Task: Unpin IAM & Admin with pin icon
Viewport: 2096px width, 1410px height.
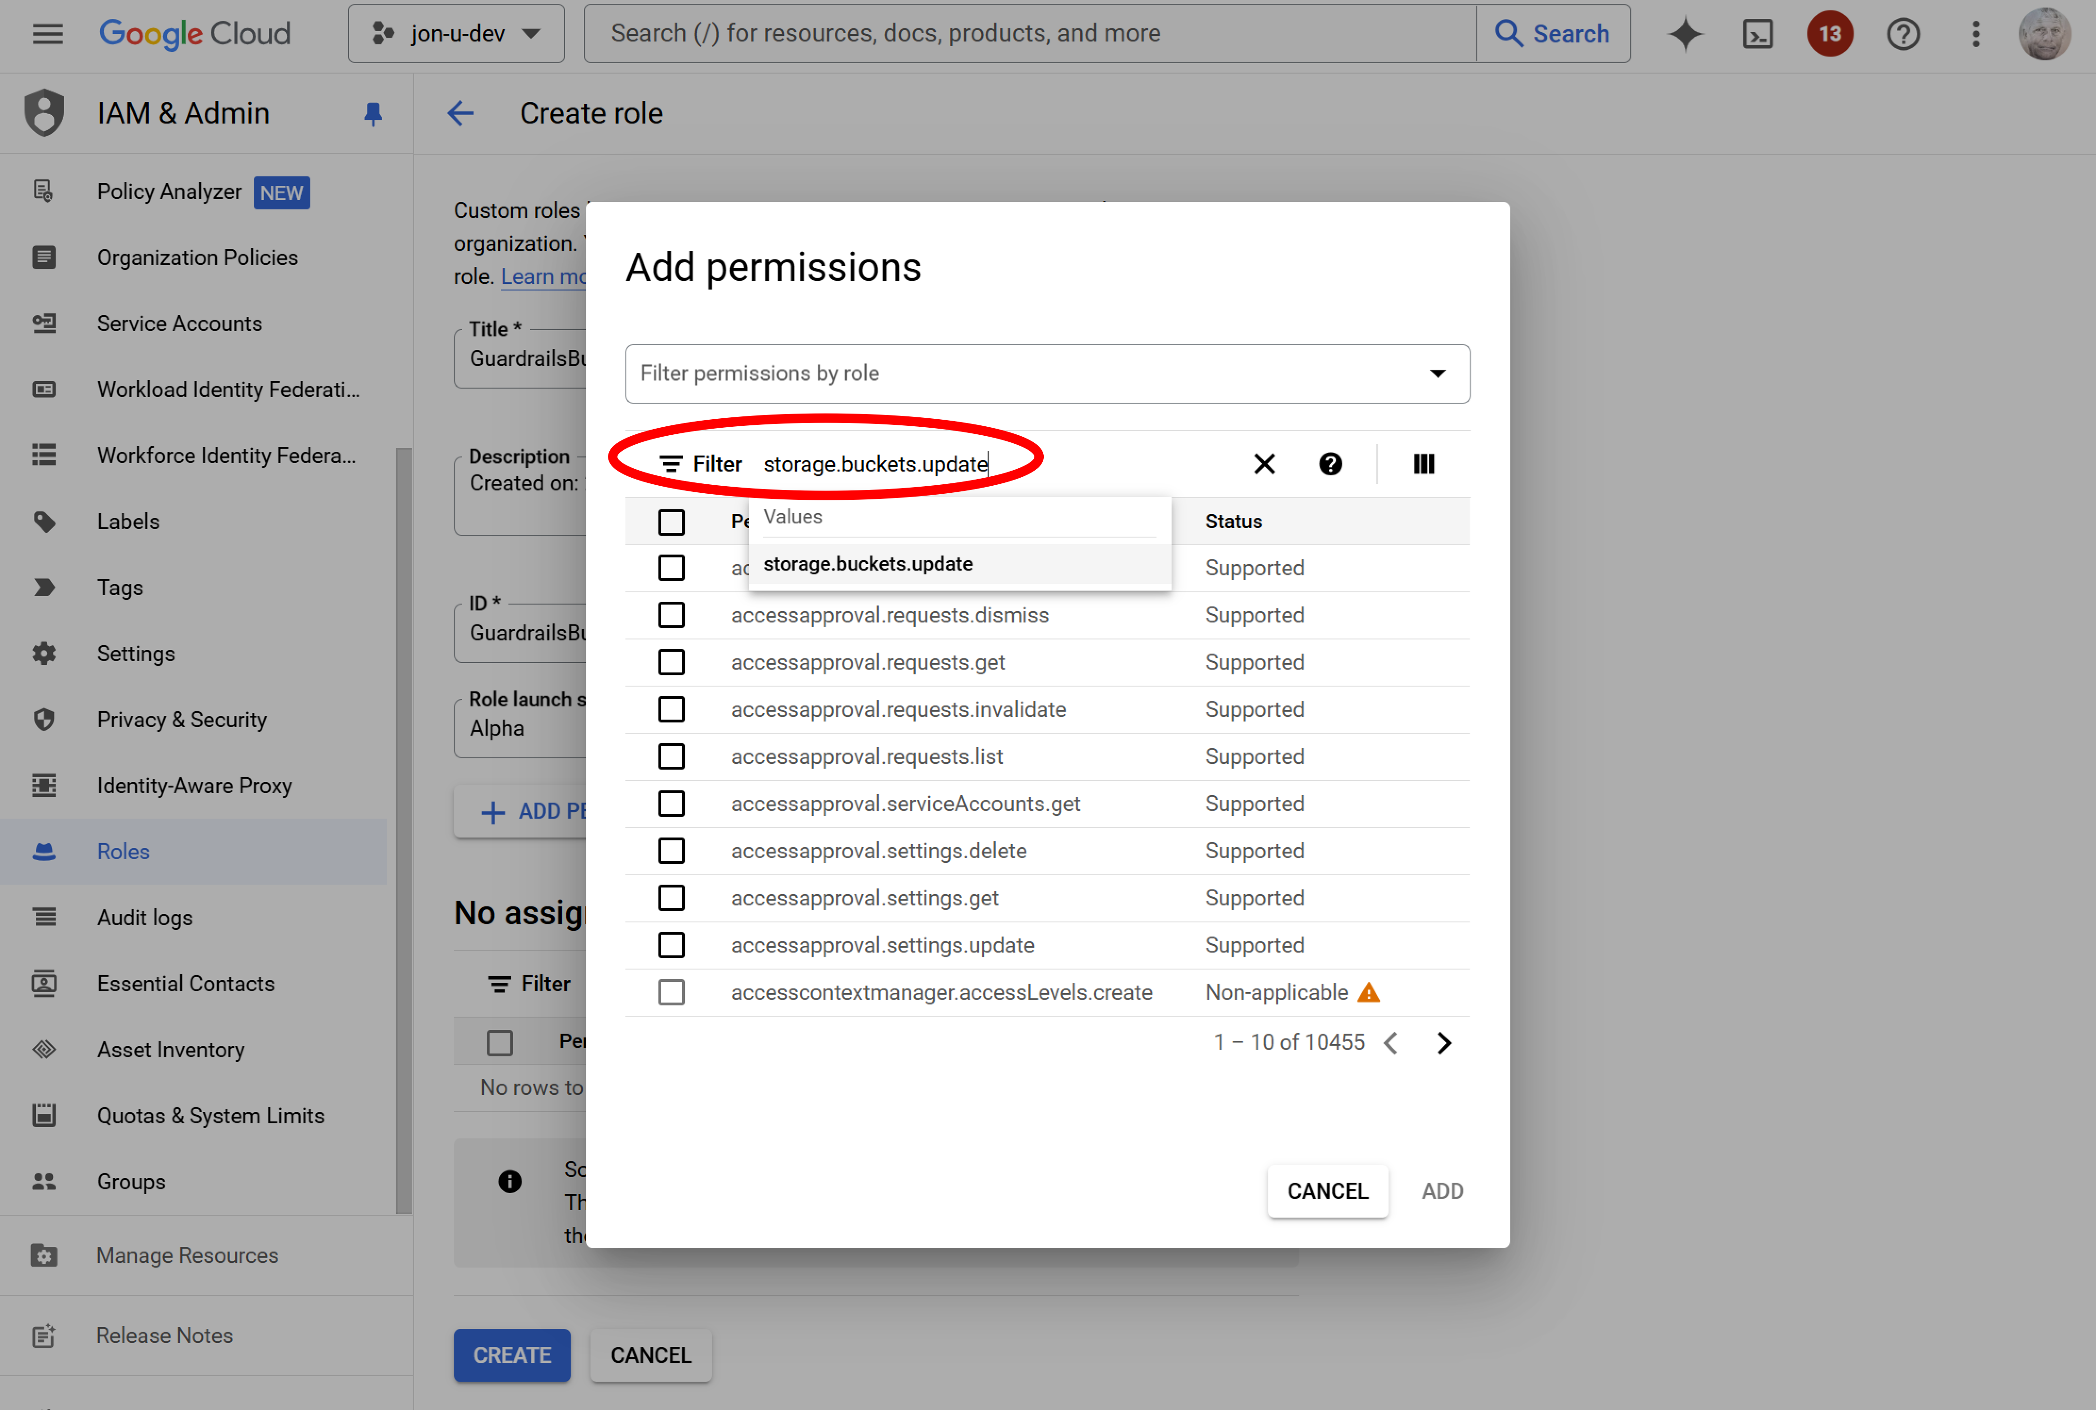Action: 373,113
